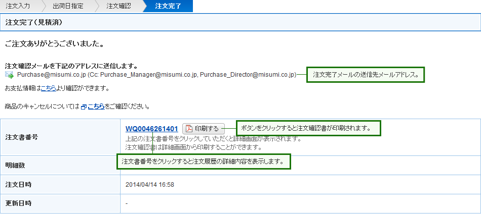Open the 注文確認 step tab
Viewport: 481px width, 214px height.
point(118,6)
